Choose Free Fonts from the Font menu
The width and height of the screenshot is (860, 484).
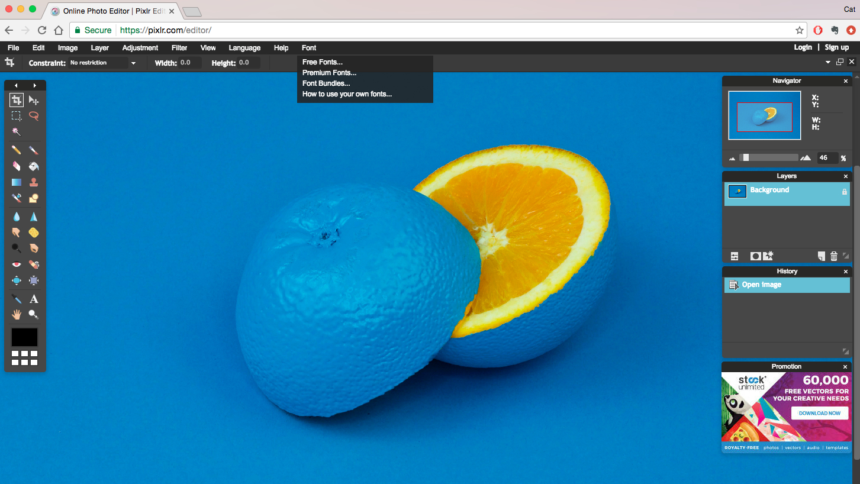coord(322,62)
